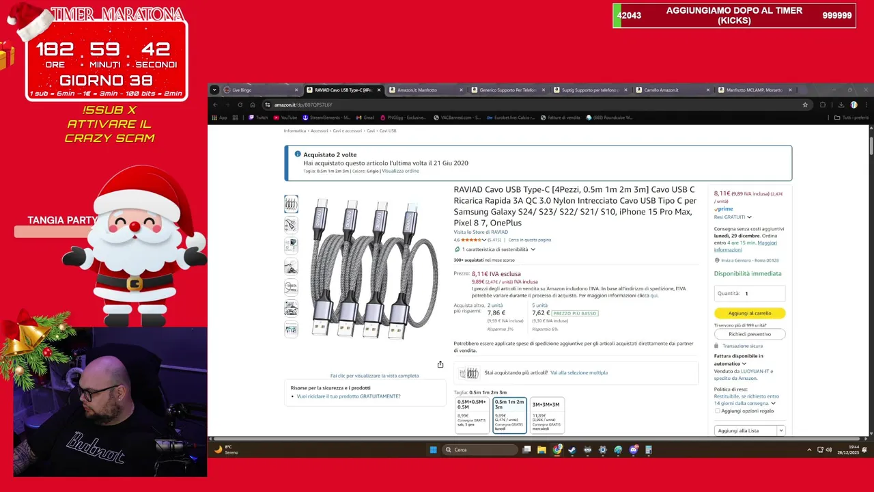Click Vuoi riciclare il tuo prodotto GRATUITAMENTE link
Screen dimensions: 874x492
(348, 396)
